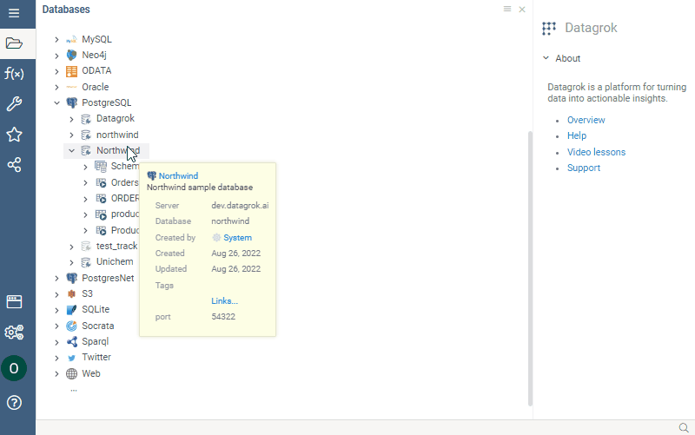Viewport: 695px width, 435px height.
Task: Expand the SQLite tree node
Action: click(57, 310)
